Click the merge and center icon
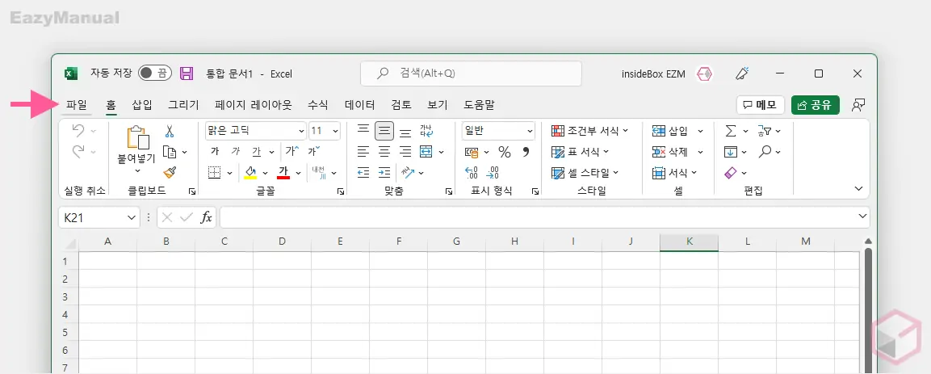 pyautogui.click(x=426, y=151)
